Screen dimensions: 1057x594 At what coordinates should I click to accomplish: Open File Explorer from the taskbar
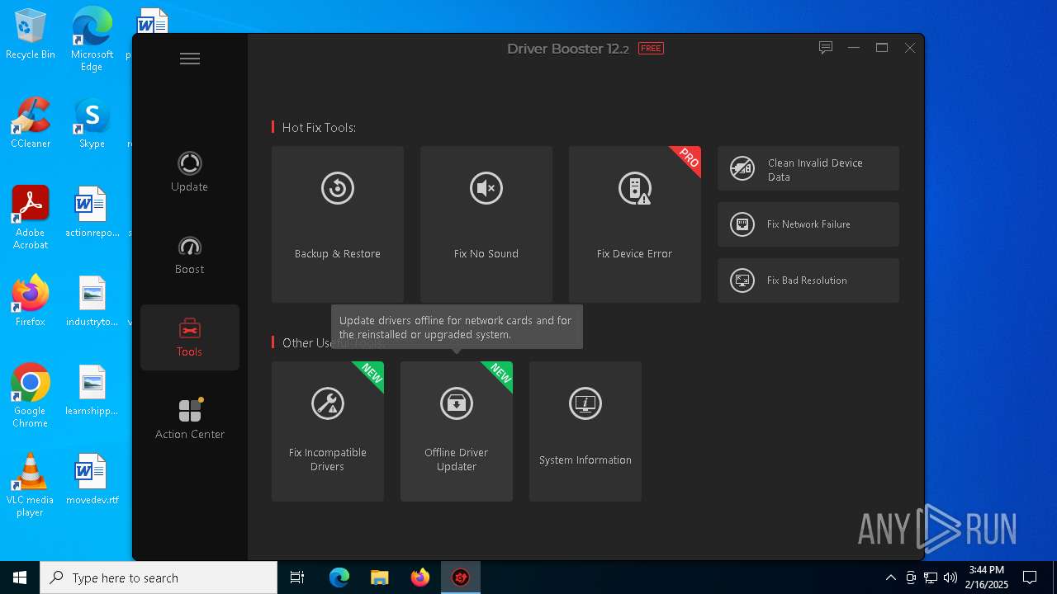pos(380,577)
